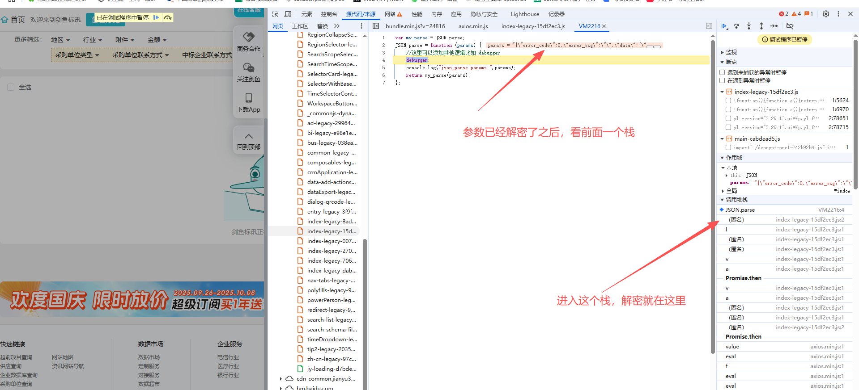
Task: Toggle breakpoint at line 1:6970
Action: tap(728, 109)
